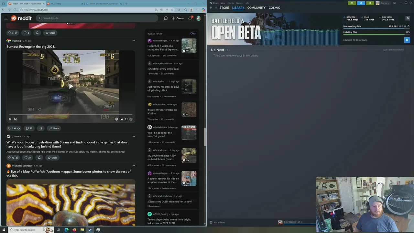Award the r/Steam indie games post
The width and height of the screenshot is (414, 233).
(39, 158)
